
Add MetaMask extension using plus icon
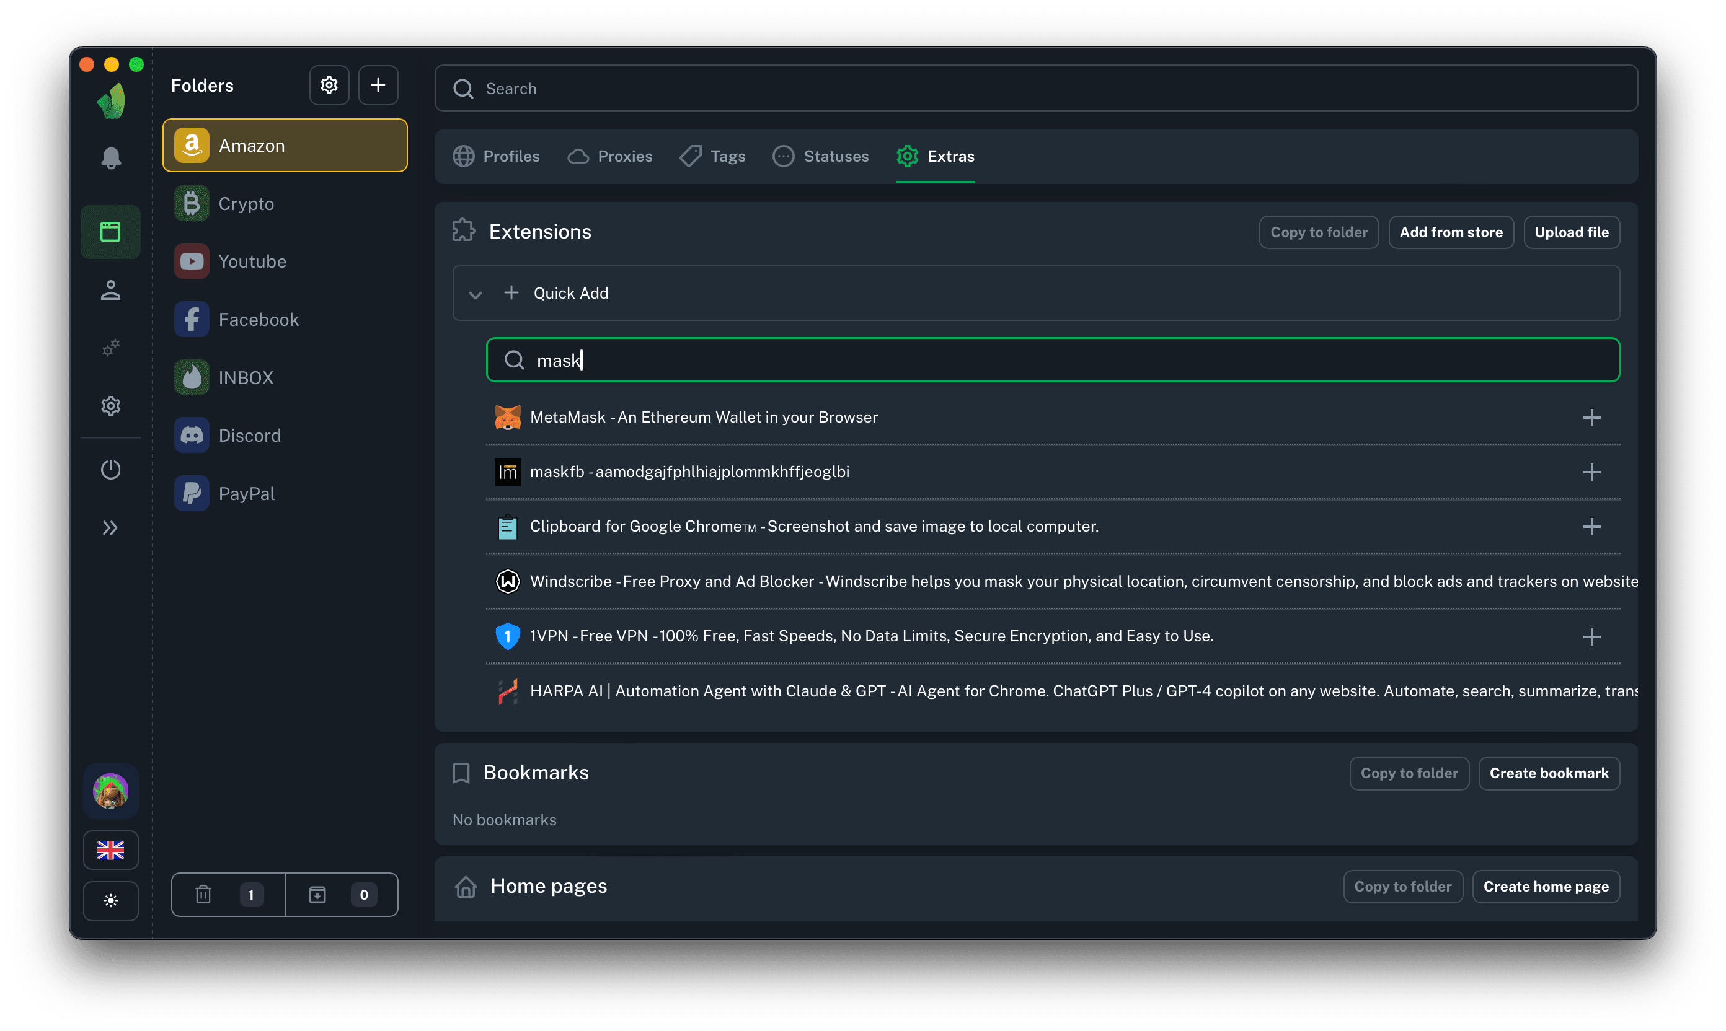click(1591, 418)
